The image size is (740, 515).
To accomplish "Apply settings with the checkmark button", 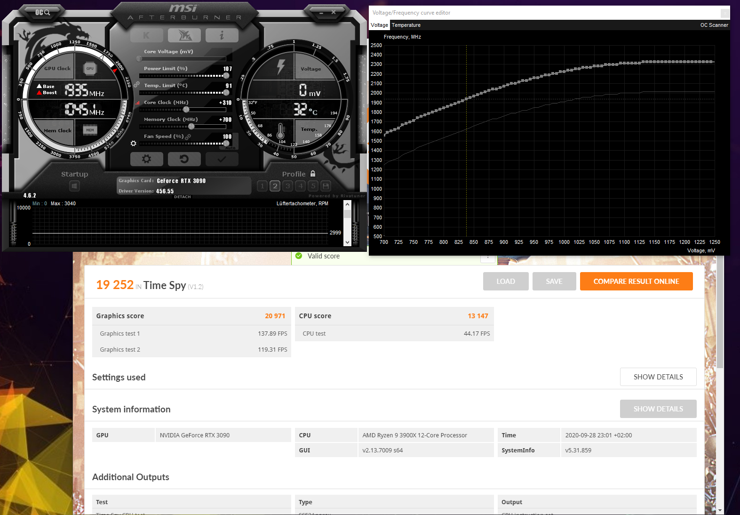I will pyautogui.click(x=222, y=159).
